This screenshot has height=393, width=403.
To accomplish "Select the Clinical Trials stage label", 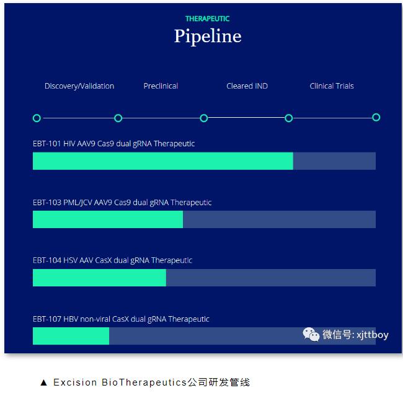I will (332, 86).
